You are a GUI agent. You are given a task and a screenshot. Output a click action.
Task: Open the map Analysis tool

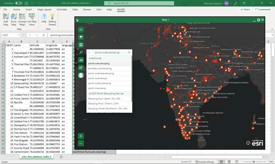coord(81,60)
